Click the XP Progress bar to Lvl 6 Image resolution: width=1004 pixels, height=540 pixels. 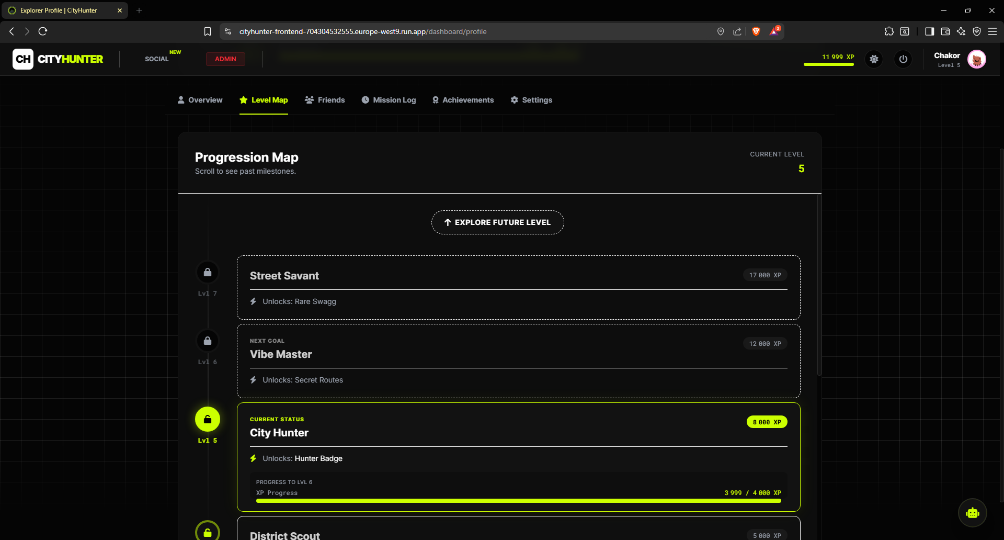pos(519,501)
